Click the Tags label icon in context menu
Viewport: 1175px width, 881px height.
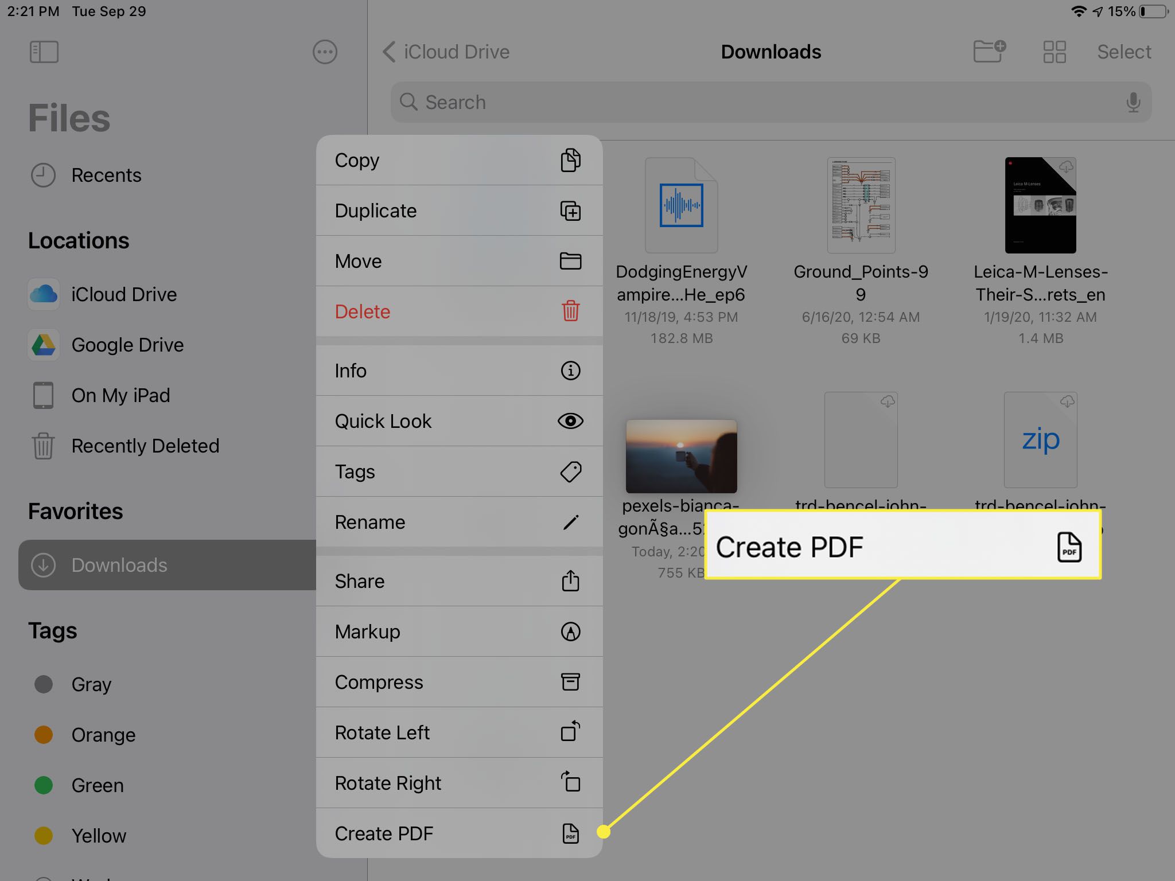(x=570, y=470)
